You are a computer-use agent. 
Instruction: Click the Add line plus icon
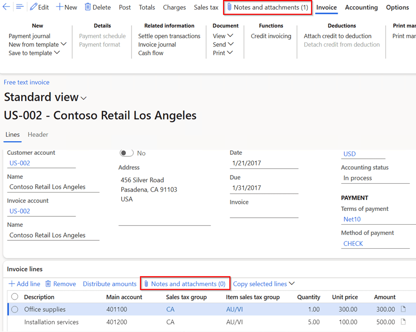tap(12, 284)
